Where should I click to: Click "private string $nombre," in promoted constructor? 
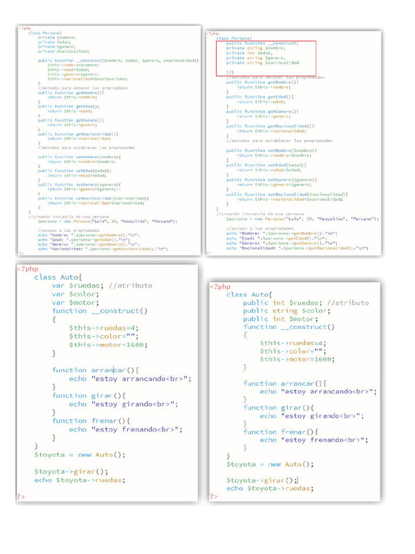pos(256,48)
